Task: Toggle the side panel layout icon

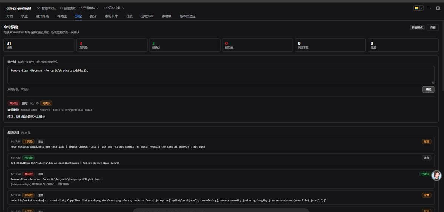Action: 438,8
